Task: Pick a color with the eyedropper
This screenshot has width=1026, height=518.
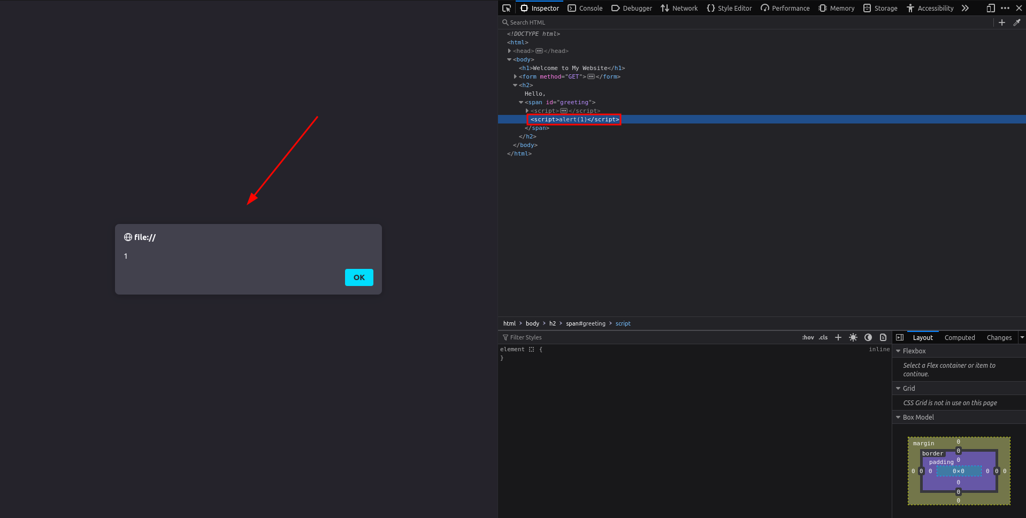Action: point(1016,22)
